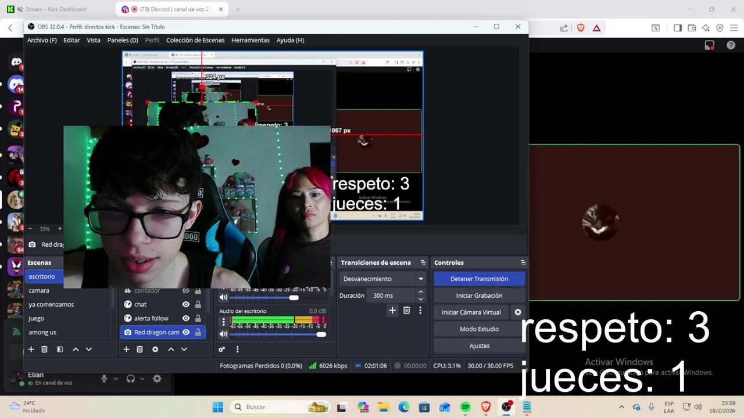Mute Discord microphone icon

(x=104, y=379)
